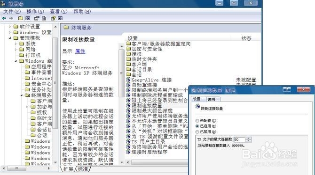Viewport: 315px width, 175px height.
Task: Collapse the 管理模板 tree node
Action: (x=10, y=38)
